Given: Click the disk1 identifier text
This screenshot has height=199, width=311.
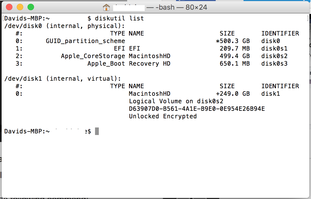Looking at the screenshot, I should tap(270, 94).
